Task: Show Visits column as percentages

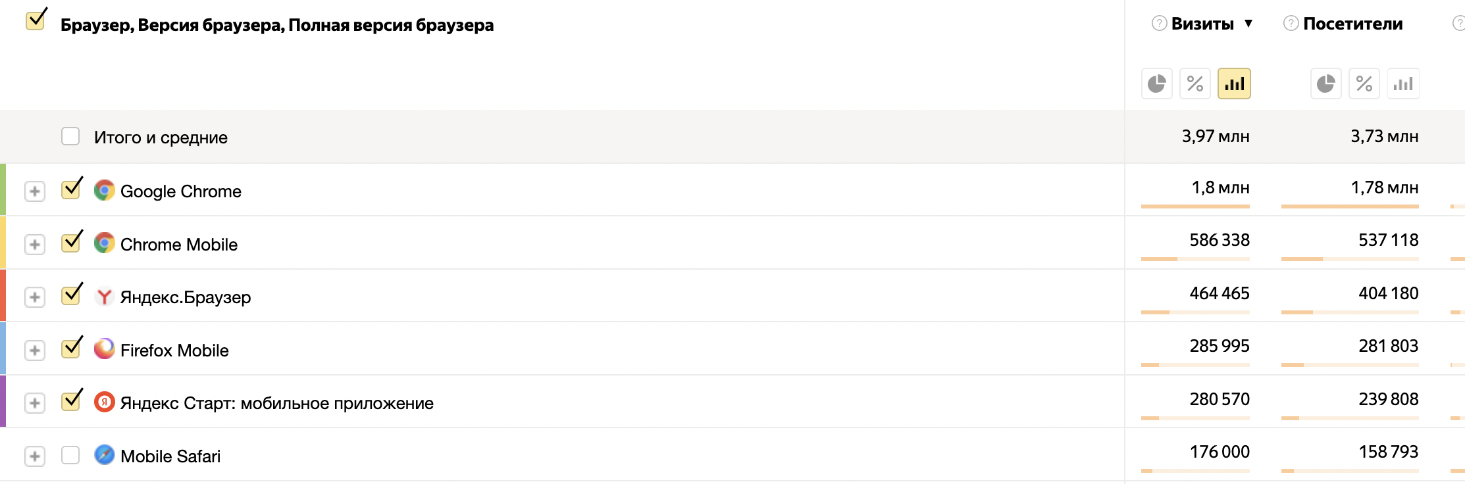Action: pos(1195,84)
